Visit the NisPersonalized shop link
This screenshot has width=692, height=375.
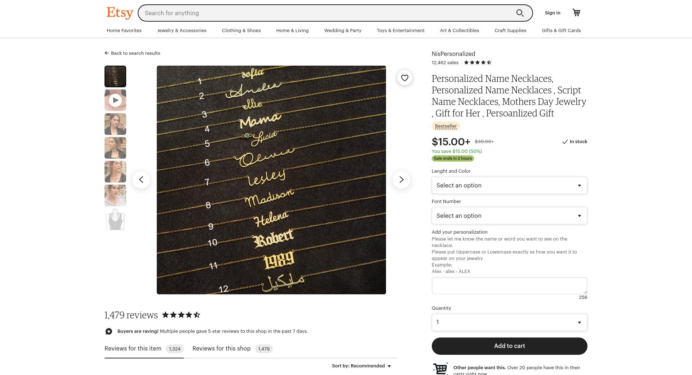click(x=453, y=54)
